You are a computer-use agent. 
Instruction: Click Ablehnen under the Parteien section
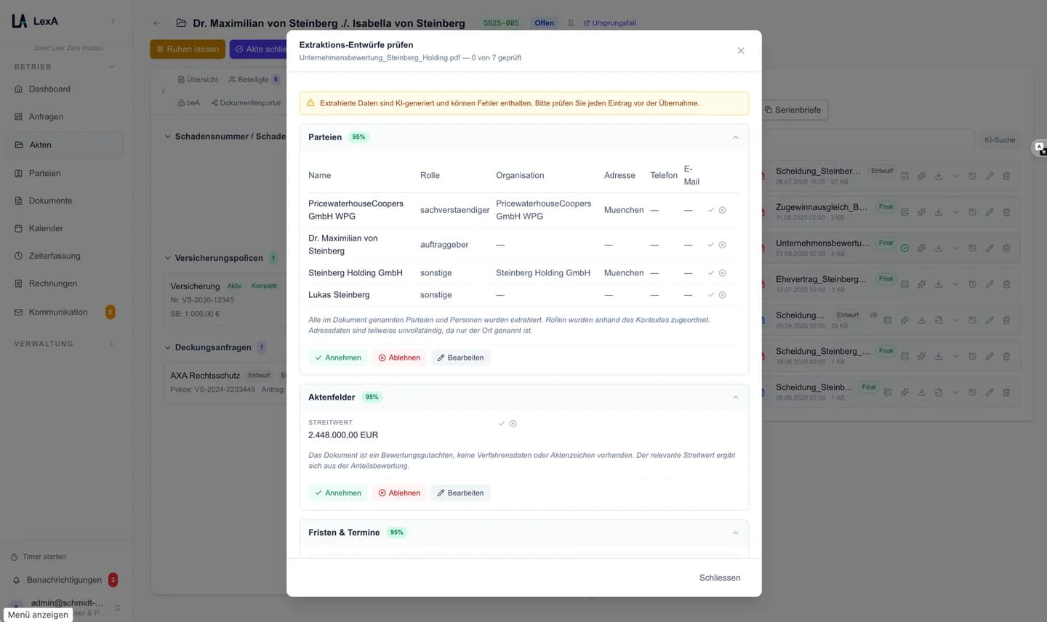coord(399,358)
